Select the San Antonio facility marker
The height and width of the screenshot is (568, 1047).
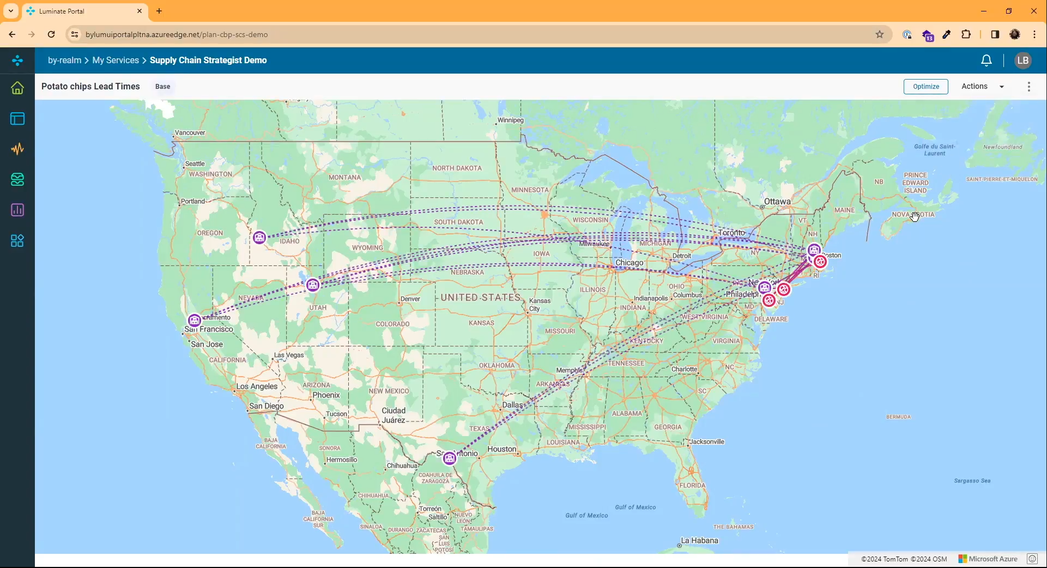click(449, 458)
